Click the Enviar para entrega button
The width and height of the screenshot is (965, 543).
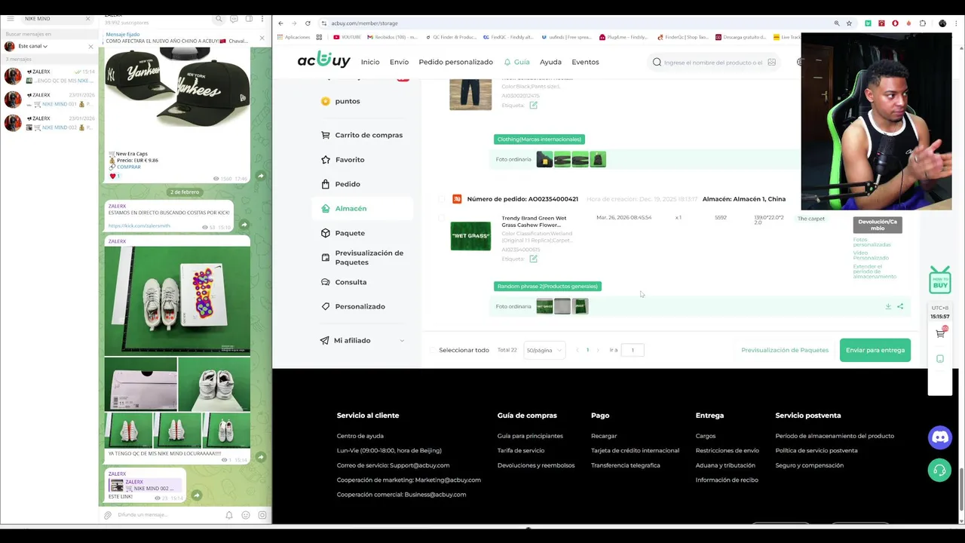(x=875, y=350)
